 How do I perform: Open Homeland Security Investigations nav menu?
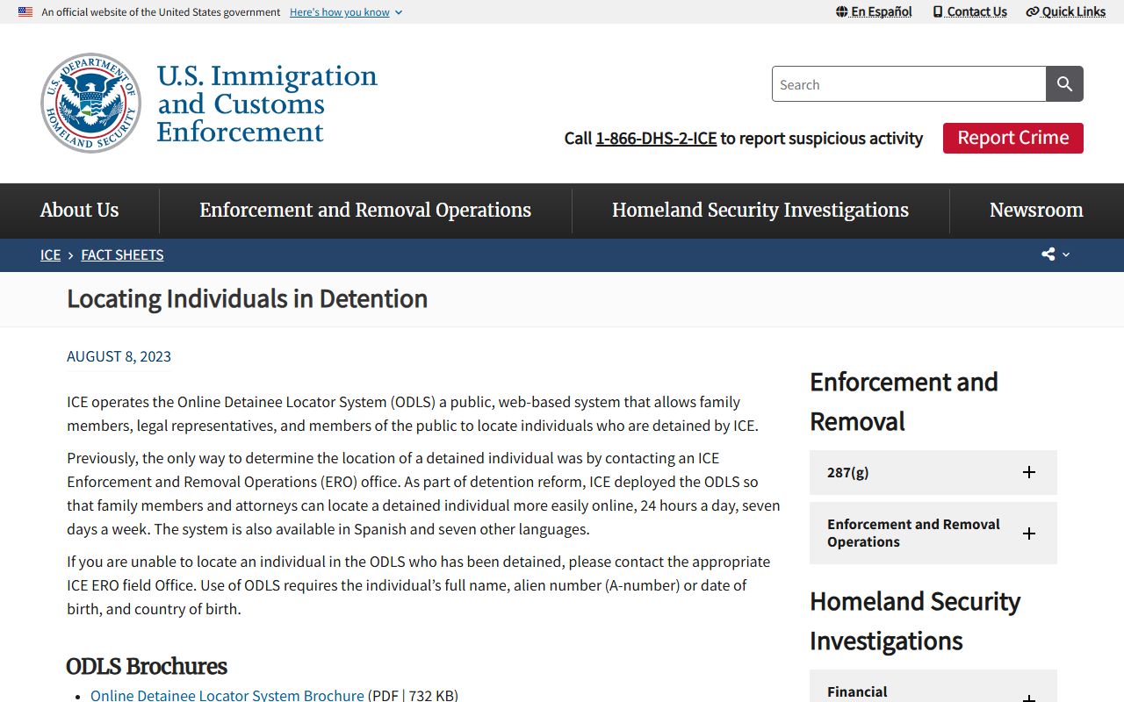pos(760,210)
